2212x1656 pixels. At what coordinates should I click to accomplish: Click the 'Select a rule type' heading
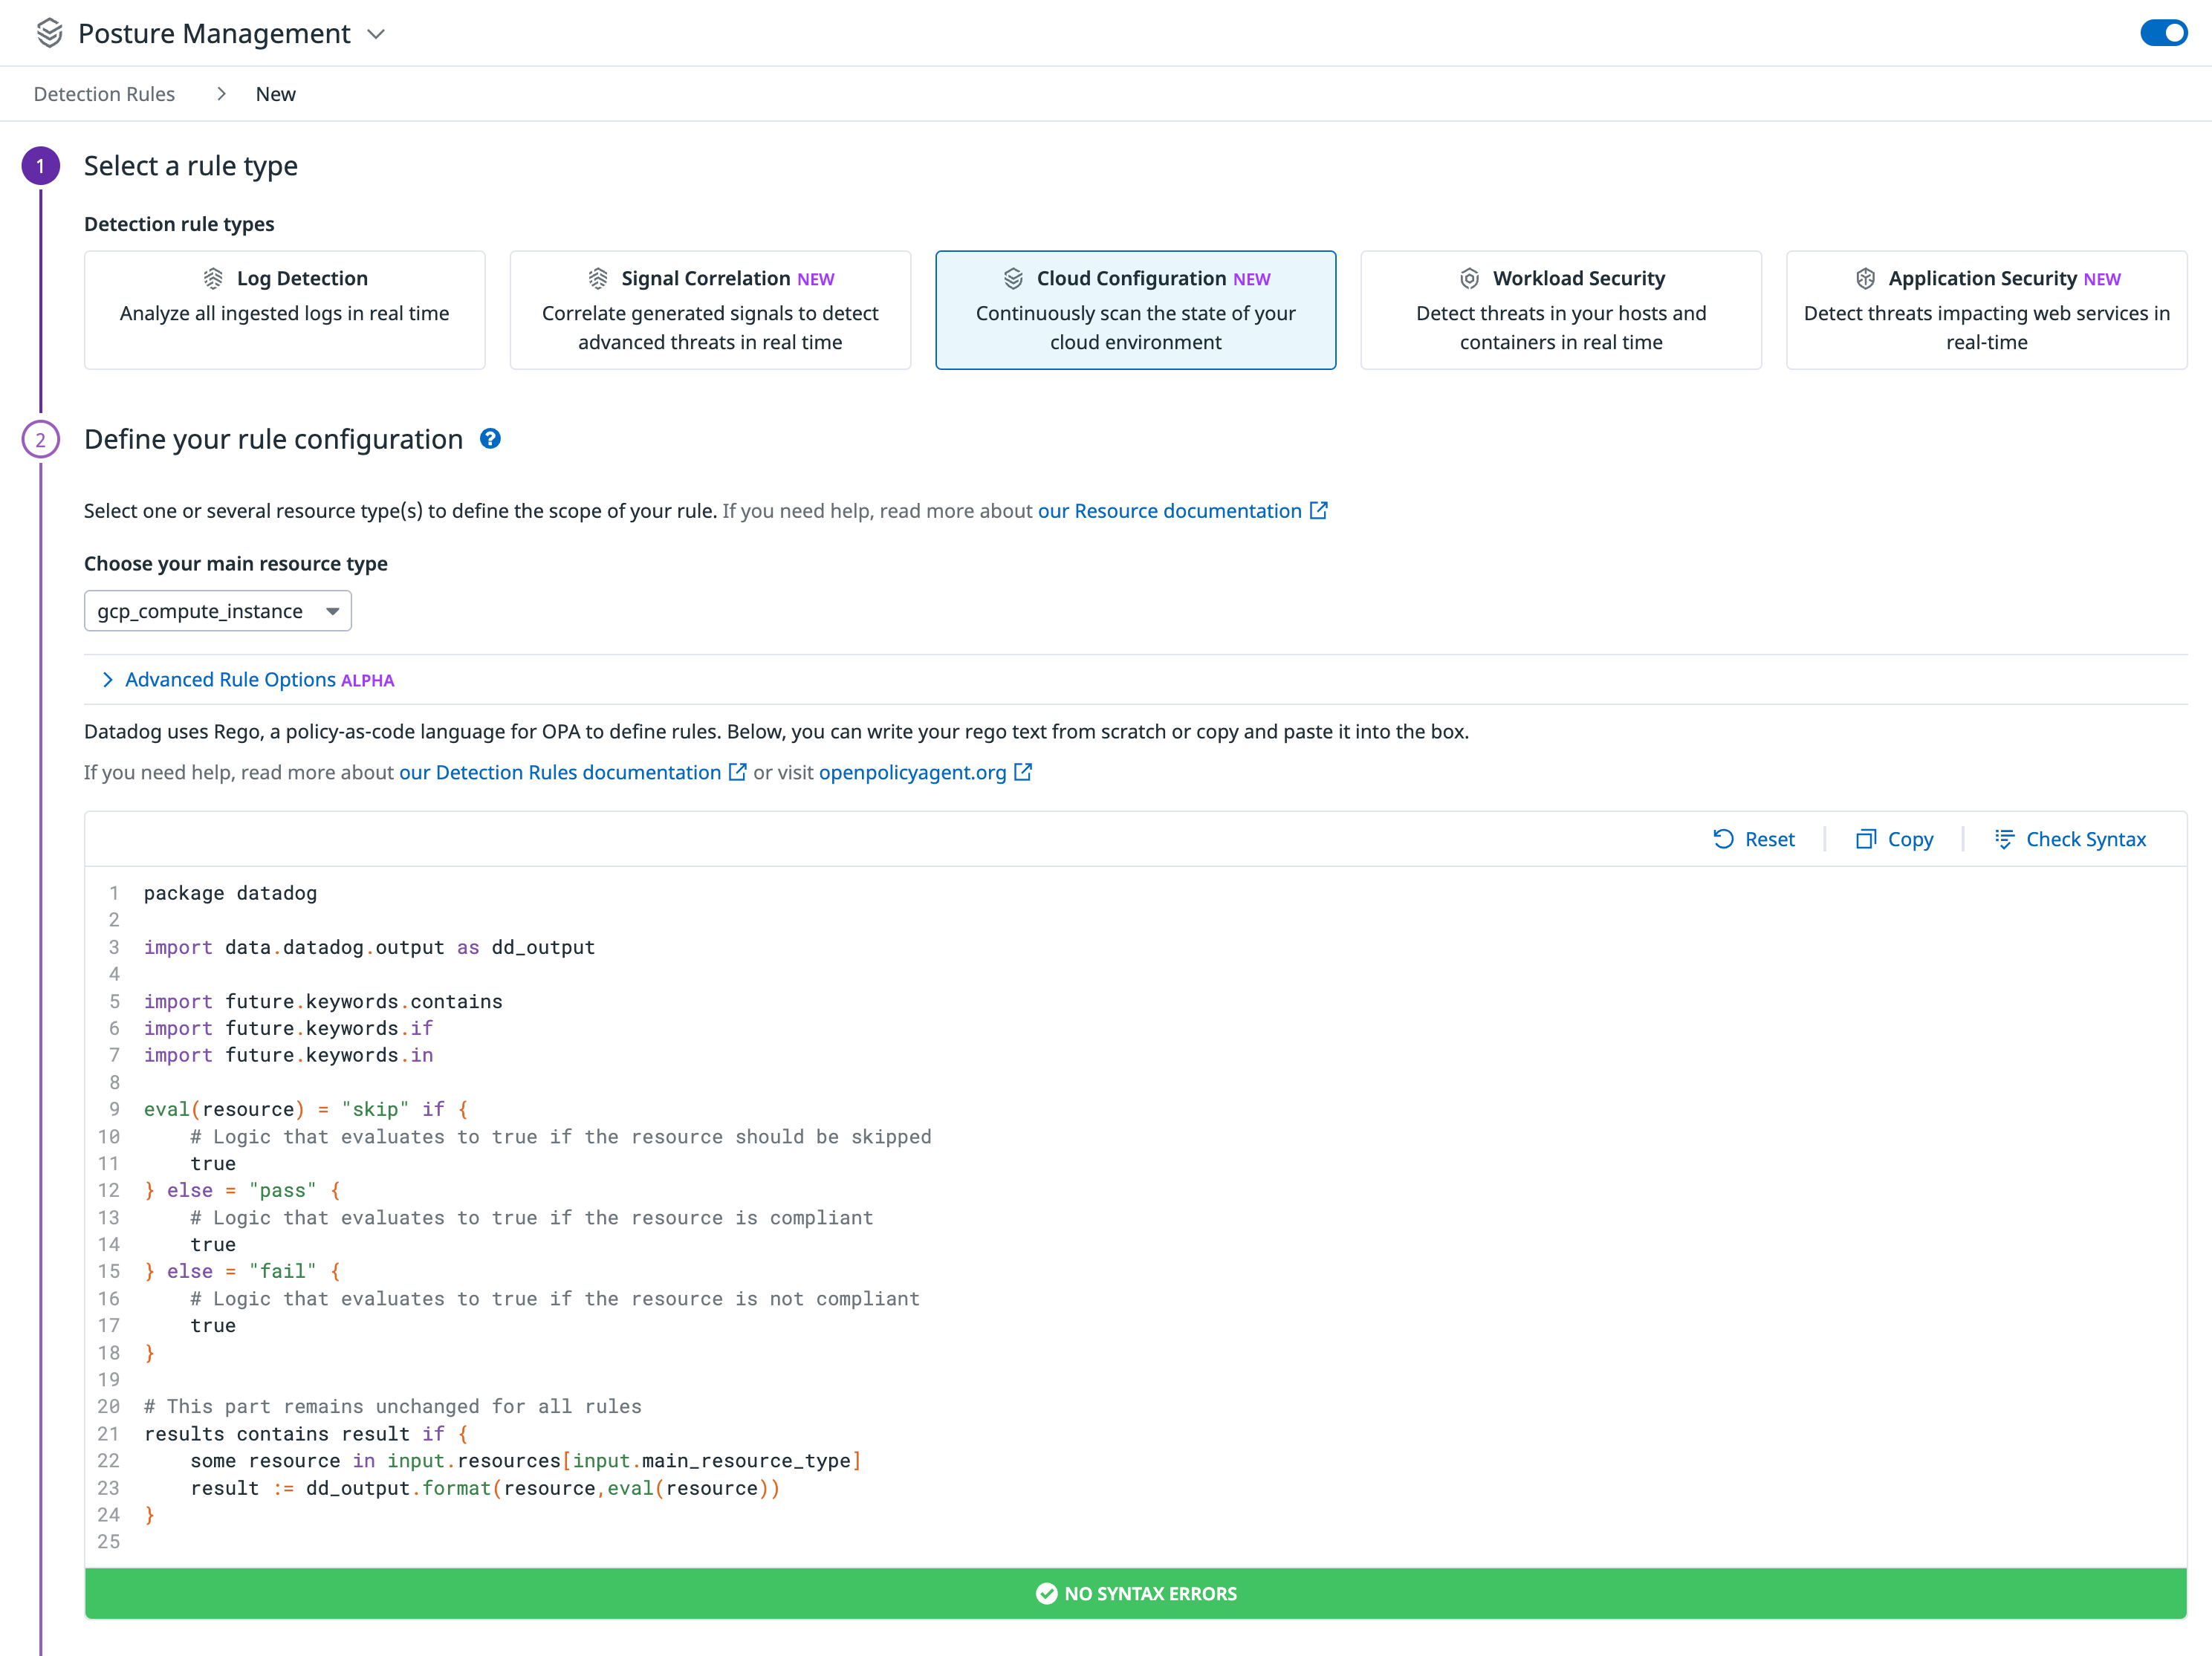pos(191,166)
